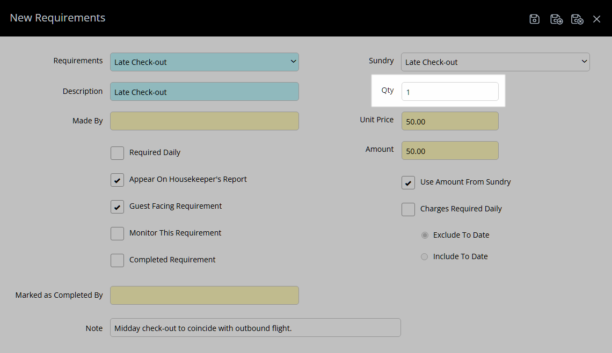Uncheck Use Amount From Sundry
Screen dimensions: 612x353
(x=408, y=182)
